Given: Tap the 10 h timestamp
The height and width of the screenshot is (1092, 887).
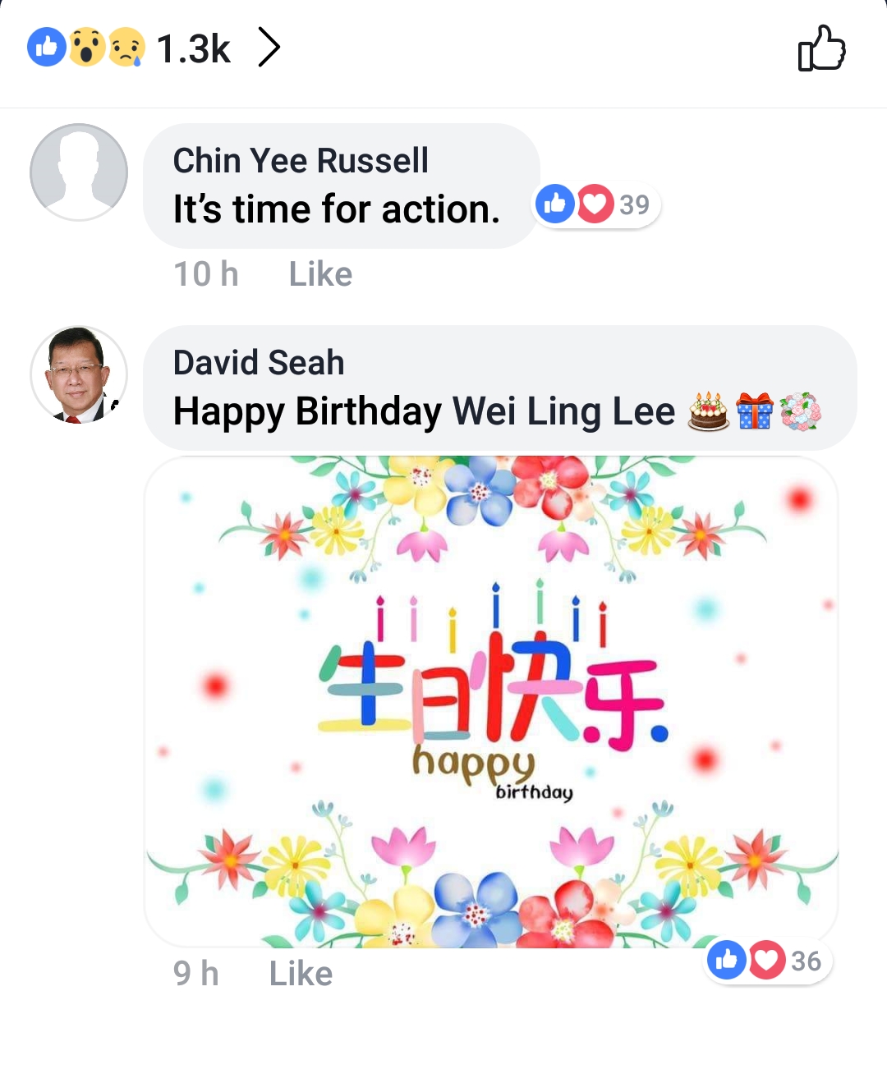Looking at the screenshot, I should click(x=205, y=274).
